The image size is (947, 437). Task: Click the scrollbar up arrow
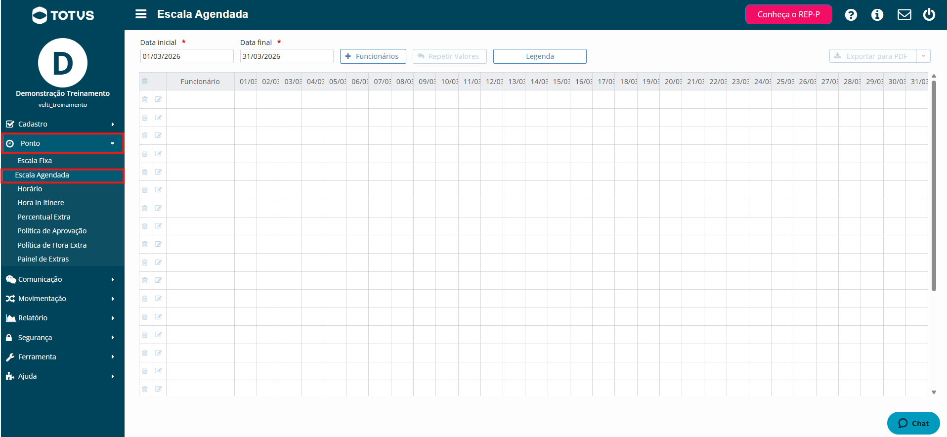point(934,76)
